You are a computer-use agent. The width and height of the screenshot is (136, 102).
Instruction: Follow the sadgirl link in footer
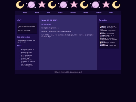(79, 72)
